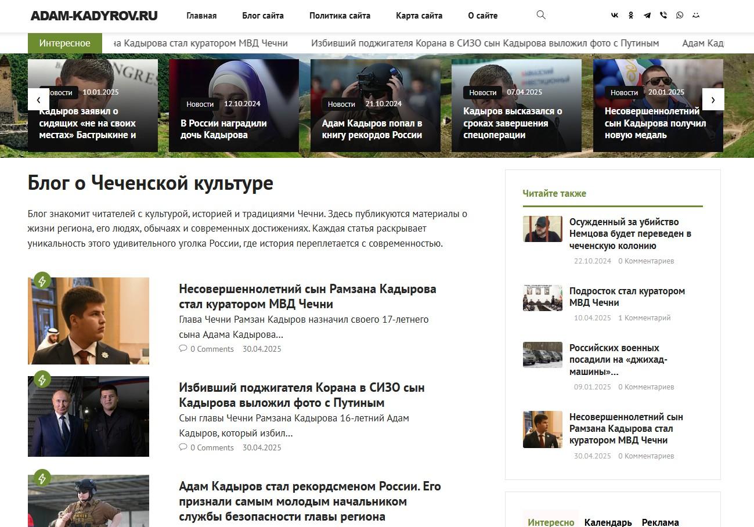Click Новости tag on 12.10.2024 card
Screen dimensions: 754x527
200,104
